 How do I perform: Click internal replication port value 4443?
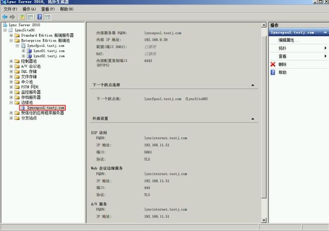[x=148, y=61]
